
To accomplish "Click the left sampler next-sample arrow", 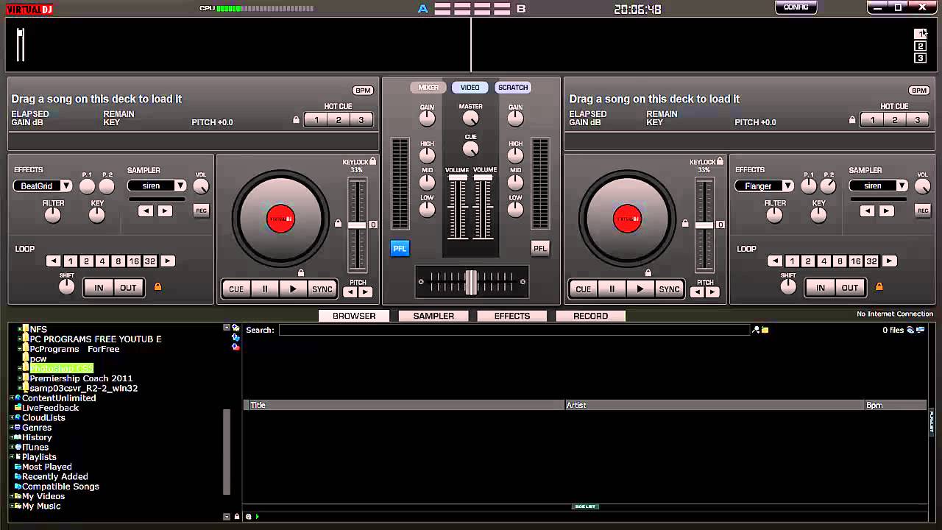I will 165,211.
